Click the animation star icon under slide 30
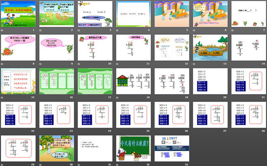The height and width of the screenshot is (166, 267). point(42,164)
